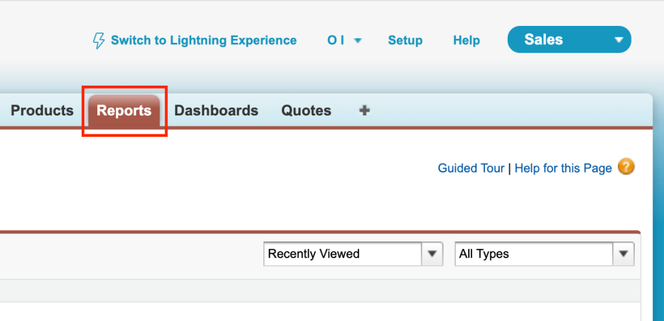Open the Setup link
664x321 pixels.
coord(405,41)
